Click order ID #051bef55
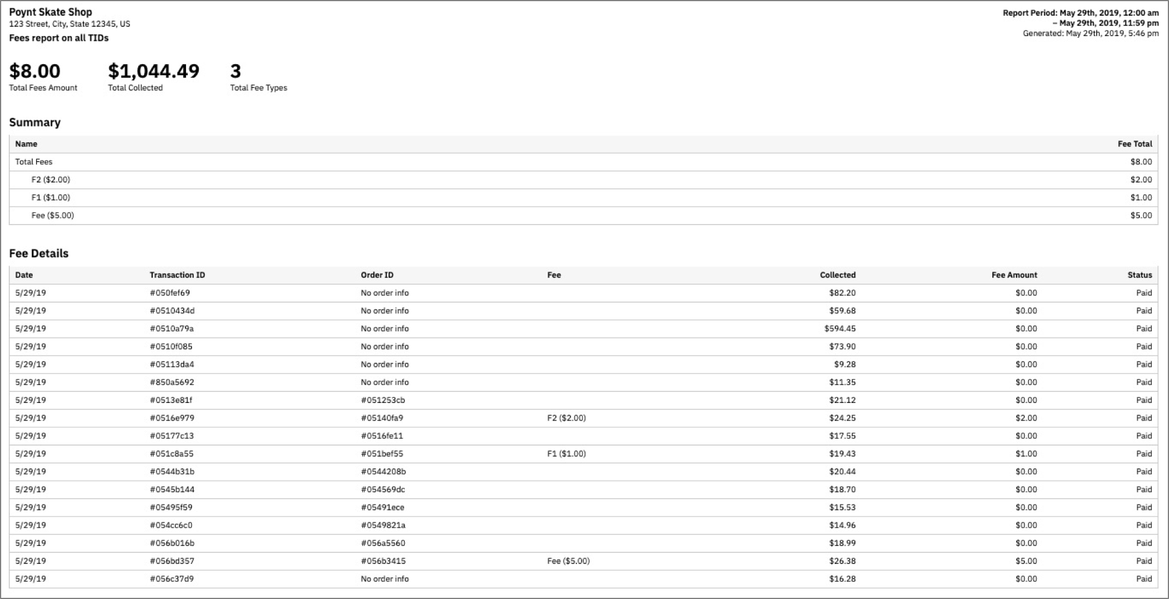This screenshot has width=1169, height=599. [x=382, y=454]
